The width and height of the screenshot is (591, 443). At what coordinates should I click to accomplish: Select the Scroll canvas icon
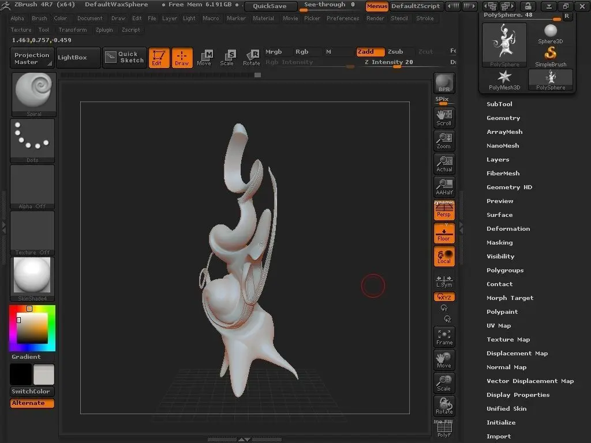[x=444, y=118]
